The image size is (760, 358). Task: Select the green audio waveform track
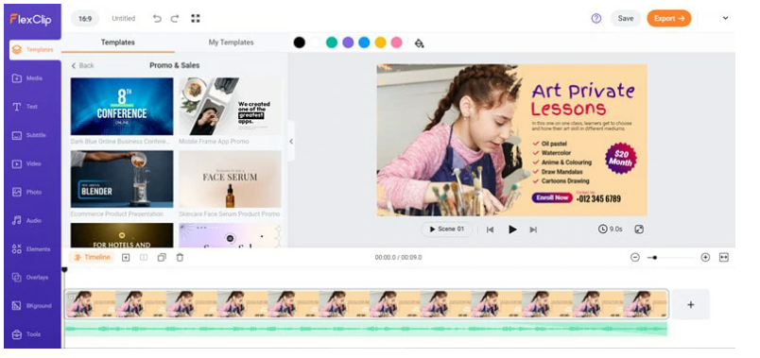coord(366,329)
